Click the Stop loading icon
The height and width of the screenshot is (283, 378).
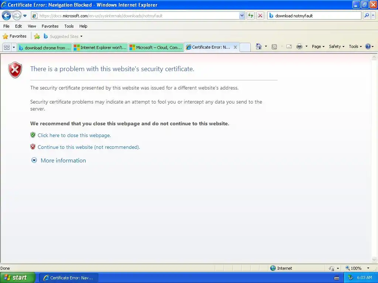pyautogui.click(x=260, y=16)
